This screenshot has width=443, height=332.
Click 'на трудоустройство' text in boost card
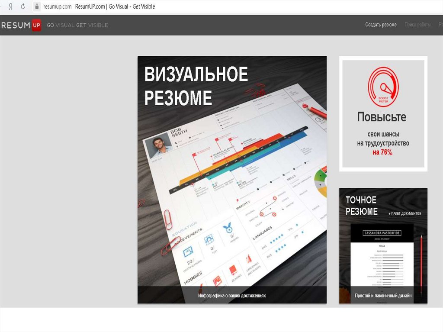coord(383,143)
